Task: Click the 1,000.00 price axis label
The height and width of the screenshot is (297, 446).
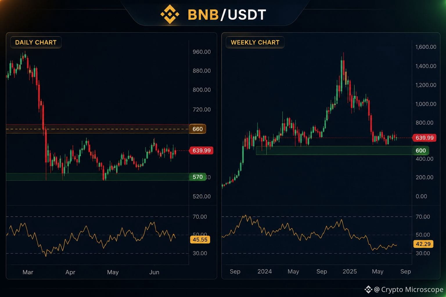Action: tap(426, 104)
